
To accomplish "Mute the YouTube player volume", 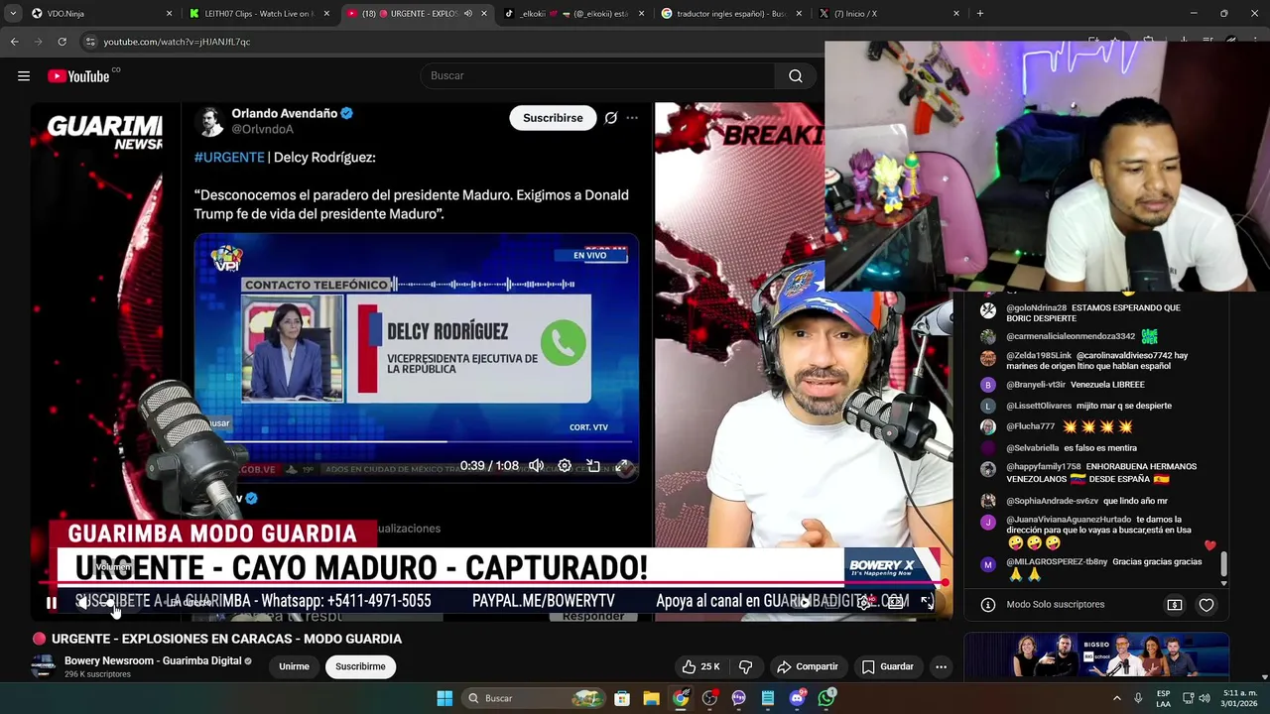I will click(x=84, y=602).
